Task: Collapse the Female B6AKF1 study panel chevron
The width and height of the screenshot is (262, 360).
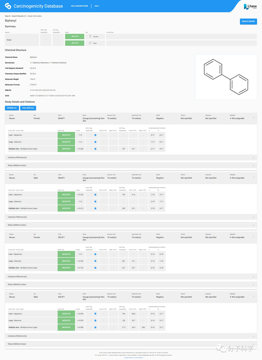Action: (x=254, y=118)
